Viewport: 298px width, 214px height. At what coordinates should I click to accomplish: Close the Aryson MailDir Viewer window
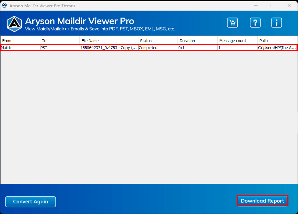coord(289,6)
